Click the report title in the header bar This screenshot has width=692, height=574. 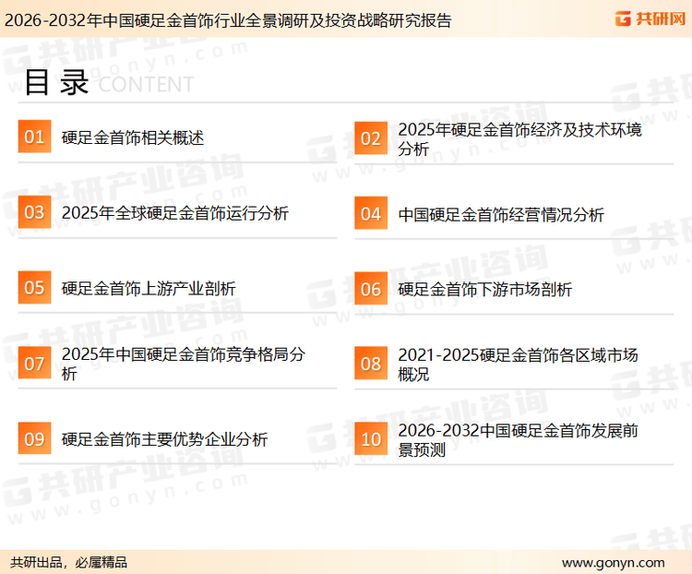coord(228,19)
